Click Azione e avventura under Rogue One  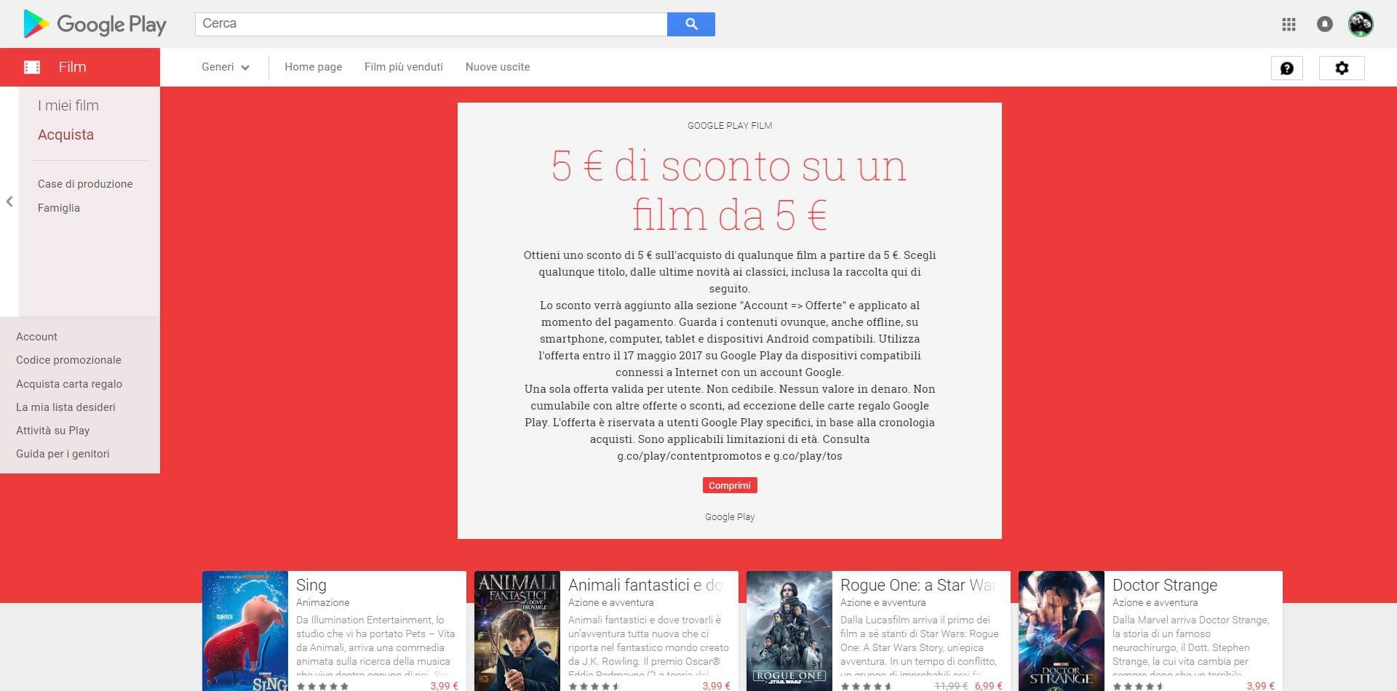click(x=883, y=602)
